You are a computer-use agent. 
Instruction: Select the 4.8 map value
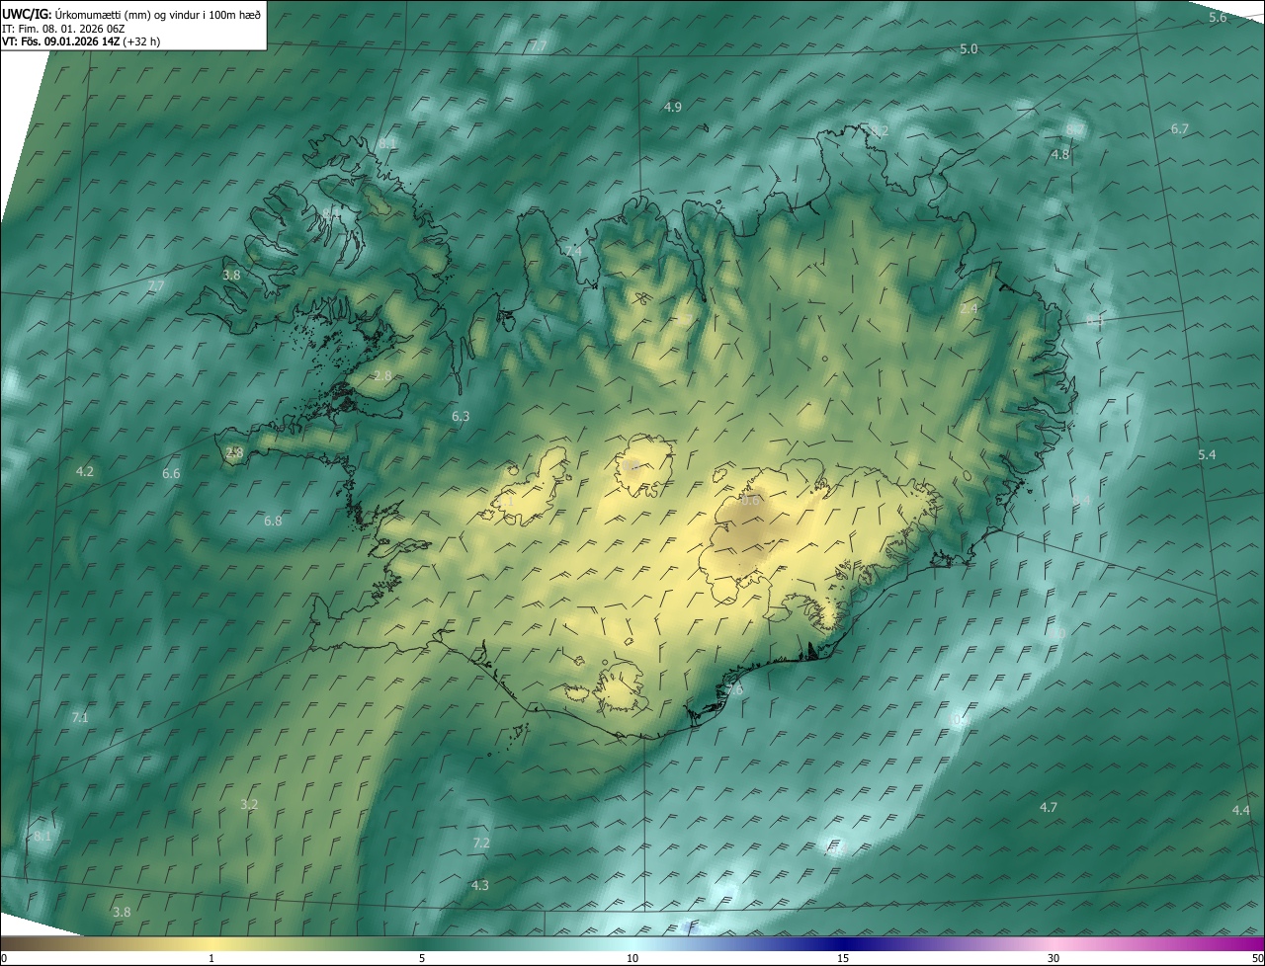(1060, 155)
